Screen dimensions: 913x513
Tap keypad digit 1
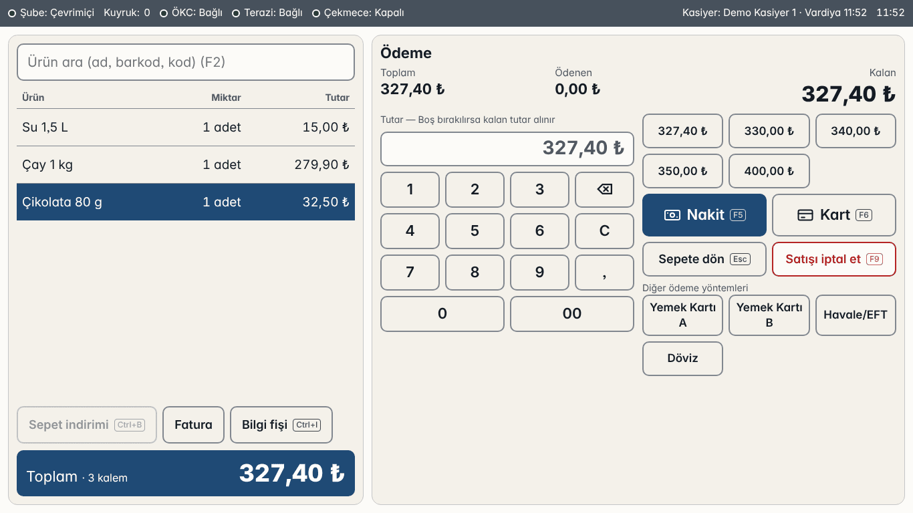tap(410, 190)
